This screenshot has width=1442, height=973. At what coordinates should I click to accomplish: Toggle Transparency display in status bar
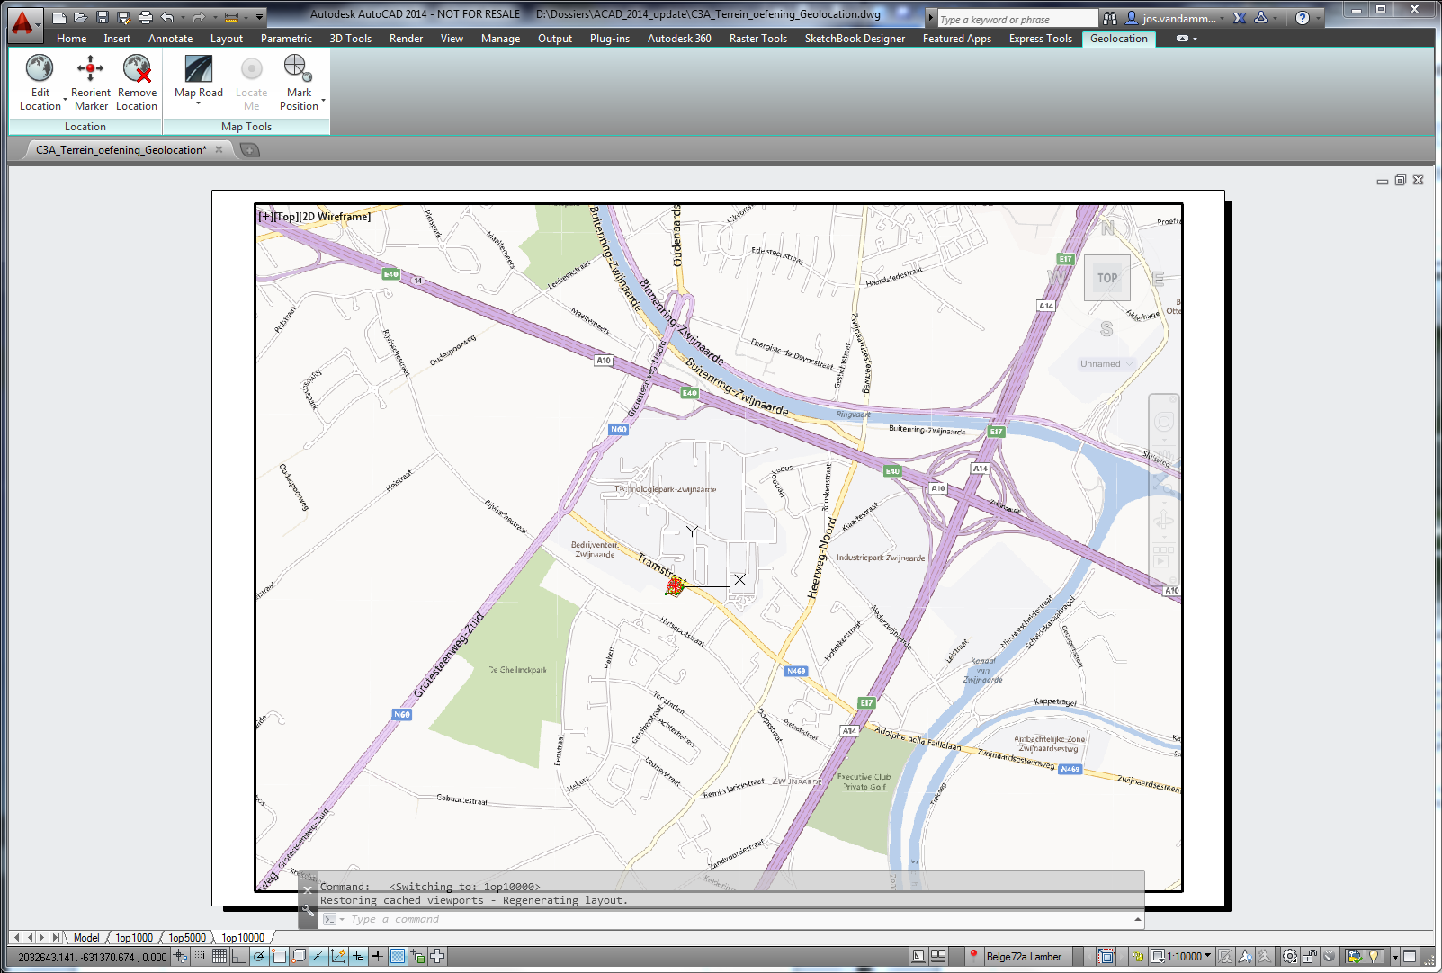[398, 956]
